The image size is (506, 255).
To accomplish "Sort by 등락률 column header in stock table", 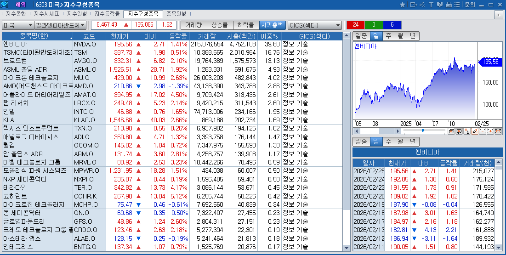I will click(x=178, y=36).
